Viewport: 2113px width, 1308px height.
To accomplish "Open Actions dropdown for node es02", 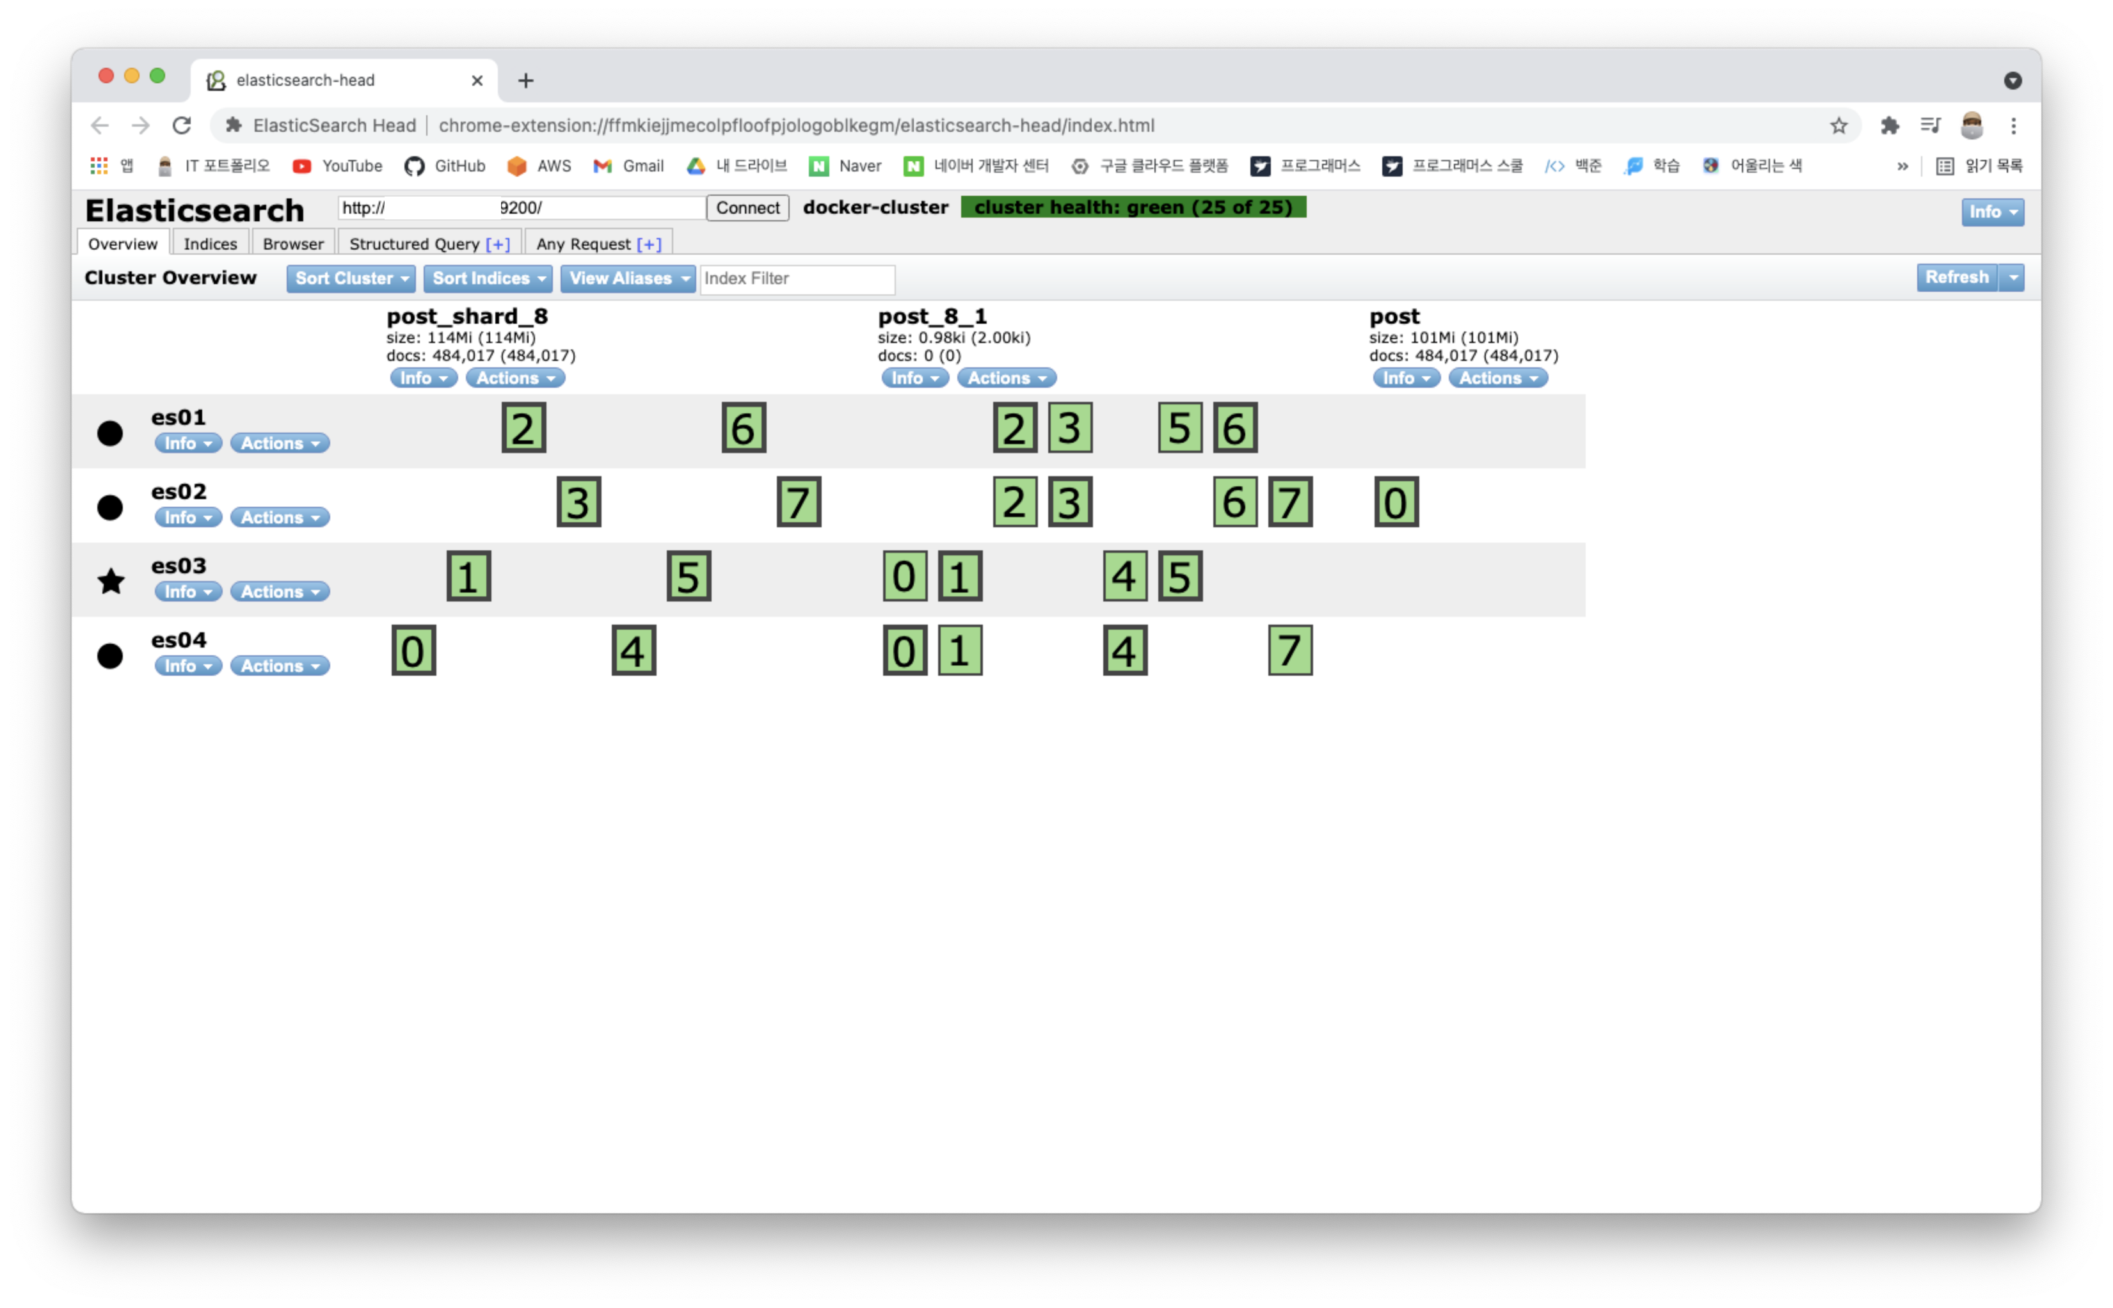I will (280, 517).
